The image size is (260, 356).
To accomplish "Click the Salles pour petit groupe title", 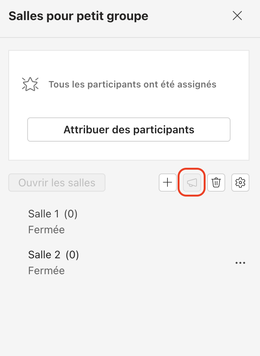I will (78, 16).
